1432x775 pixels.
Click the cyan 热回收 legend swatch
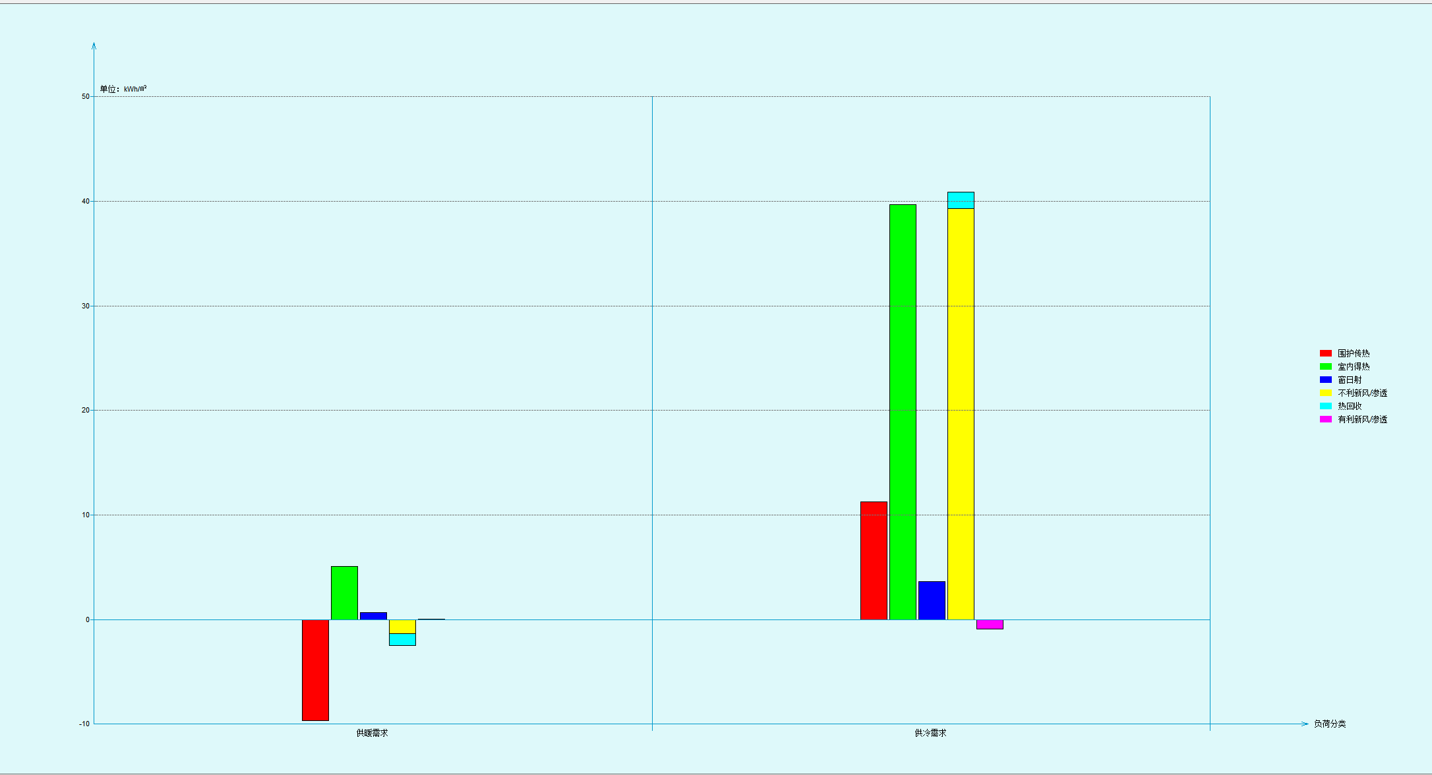(1325, 406)
